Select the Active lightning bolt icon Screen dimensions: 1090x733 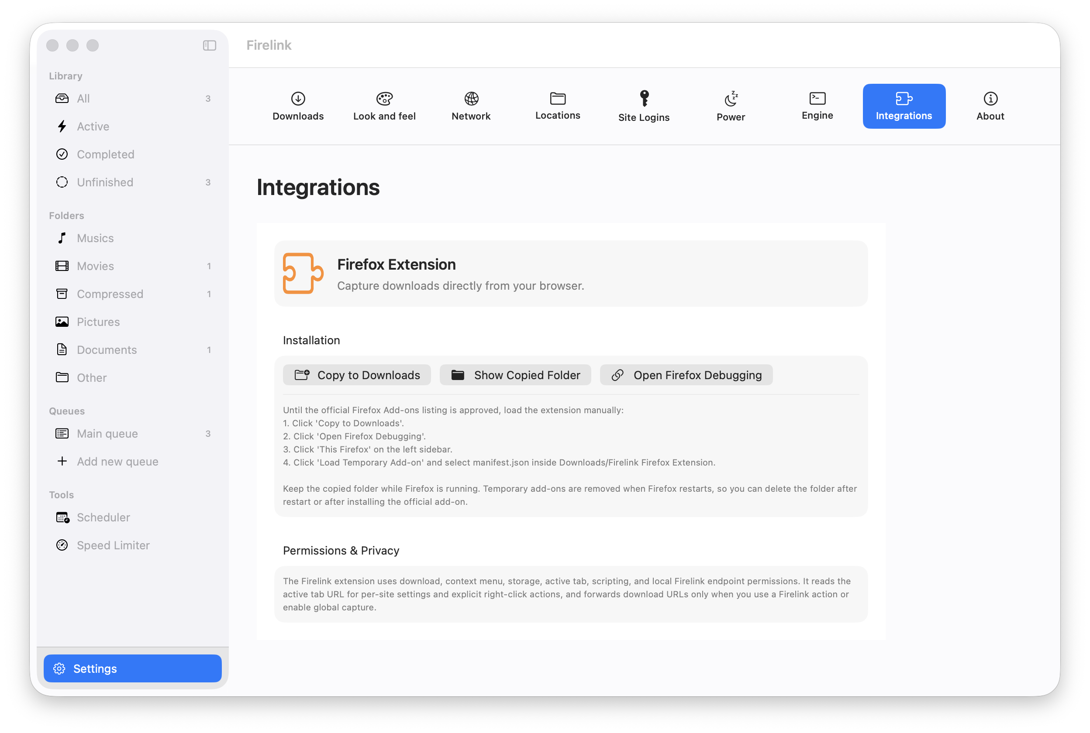coord(62,126)
